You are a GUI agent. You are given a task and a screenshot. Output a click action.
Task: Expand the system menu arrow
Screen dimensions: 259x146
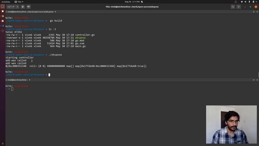pos(257,2)
